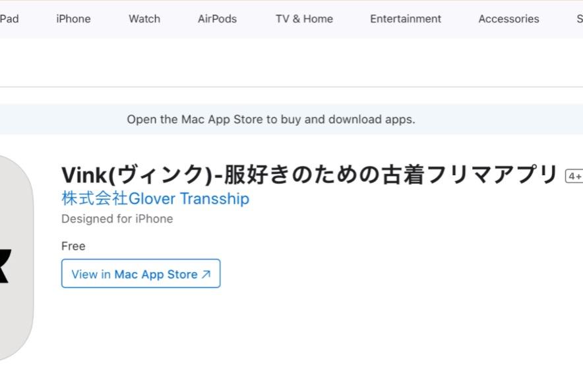Select TV & Home navigation item

(304, 19)
